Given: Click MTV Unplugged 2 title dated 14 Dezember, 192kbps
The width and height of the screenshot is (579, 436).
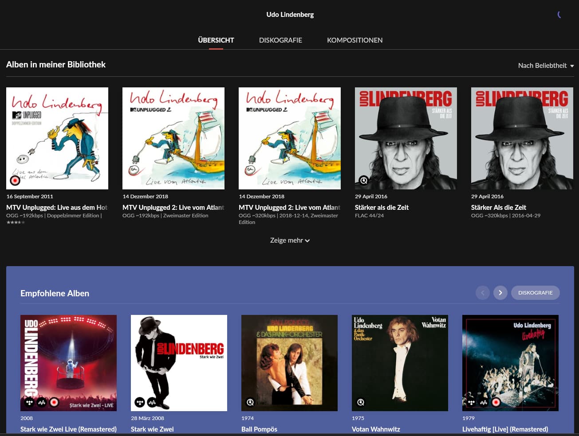Looking at the screenshot, I should pos(173,207).
